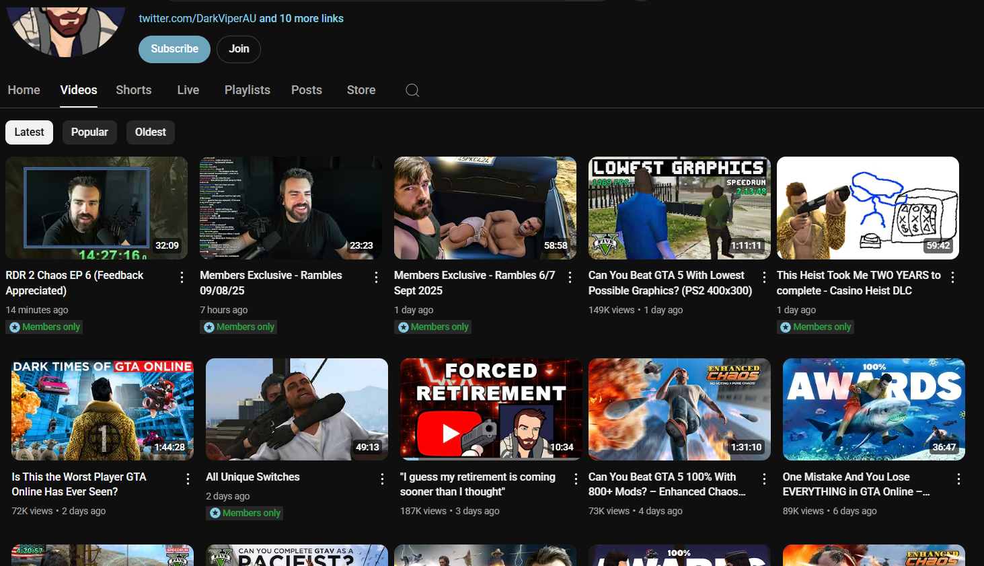Click '14 minutes ago' upload time text
This screenshot has width=984, height=566.
(37, 310)
